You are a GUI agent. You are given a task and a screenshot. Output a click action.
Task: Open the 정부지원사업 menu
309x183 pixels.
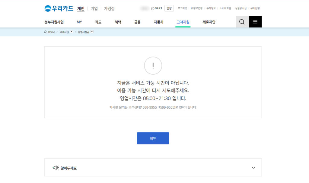[x=53, y=22]
